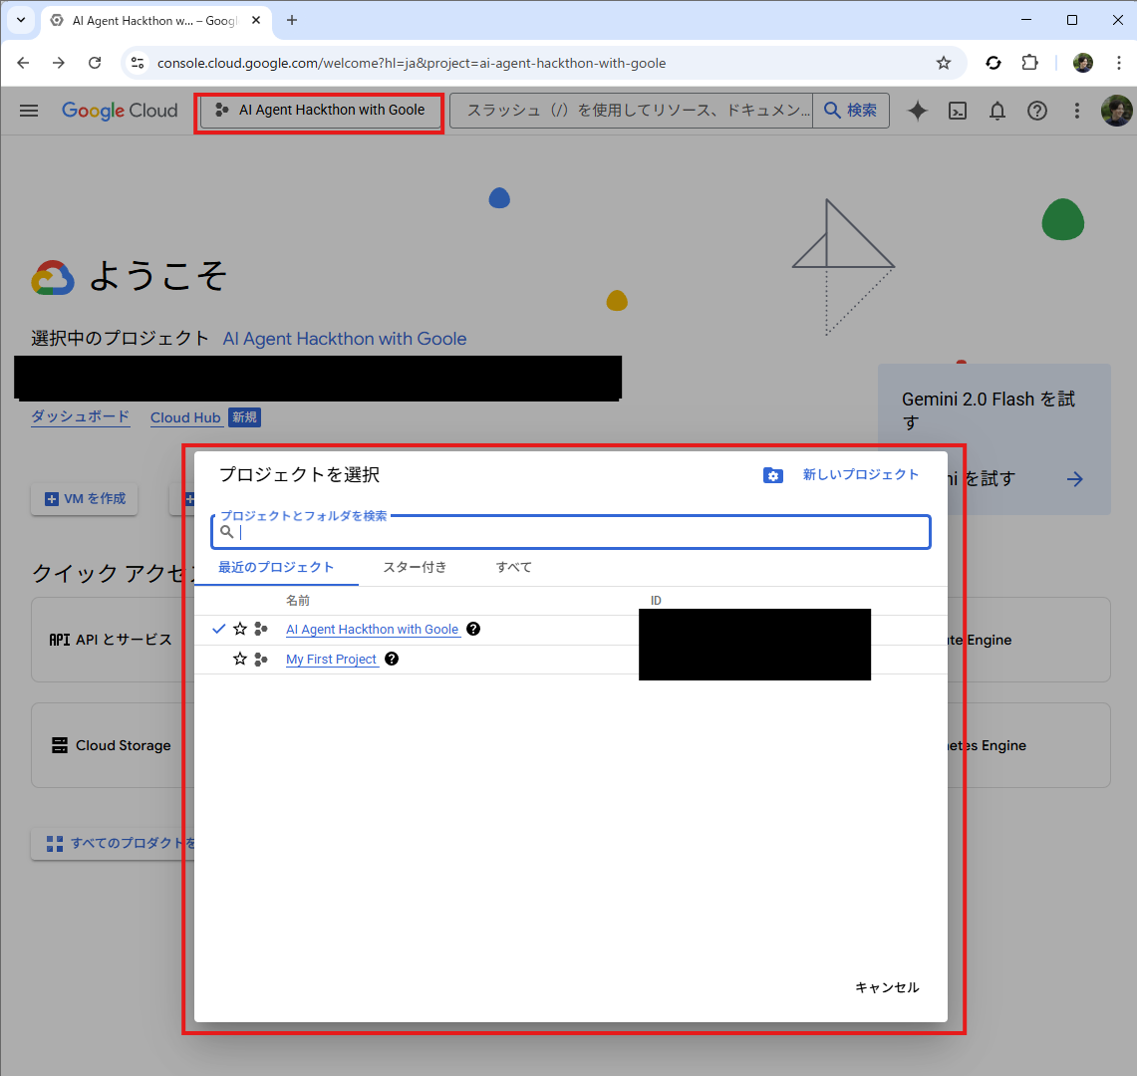Open the help question-mark icon in top bar

pos(1037,111)
